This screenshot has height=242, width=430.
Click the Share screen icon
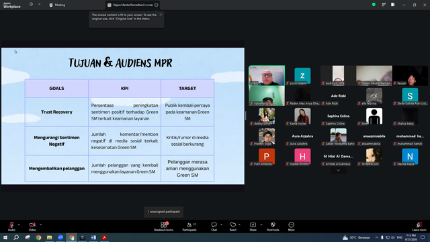253,227
